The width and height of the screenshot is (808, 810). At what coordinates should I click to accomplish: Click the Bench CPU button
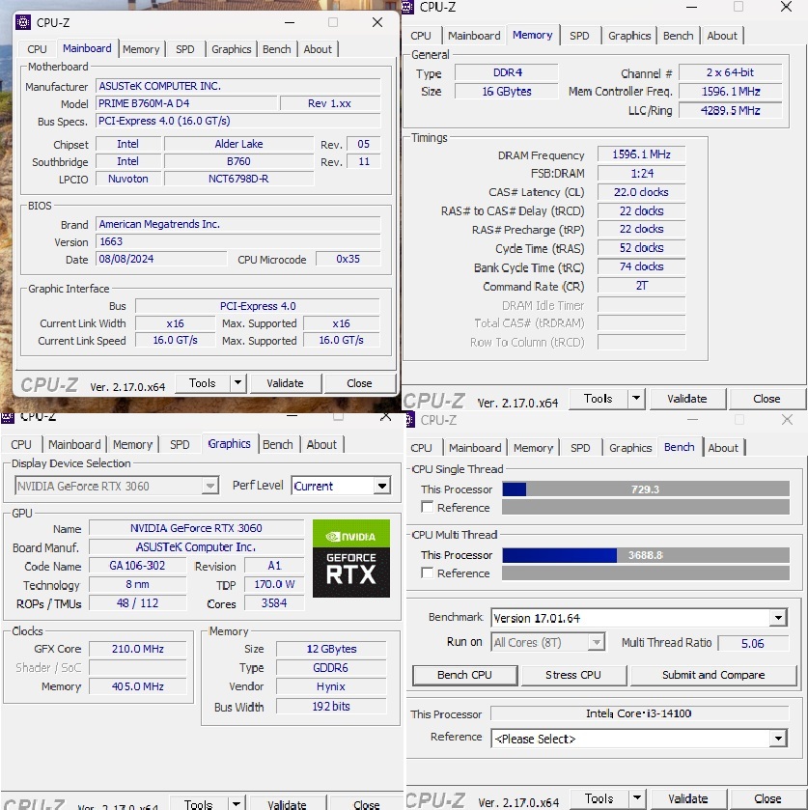[x=464, y=675]
